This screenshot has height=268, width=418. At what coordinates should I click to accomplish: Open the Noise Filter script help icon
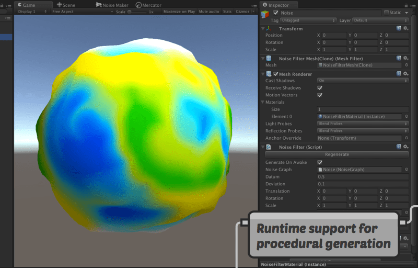pos(399,148)
